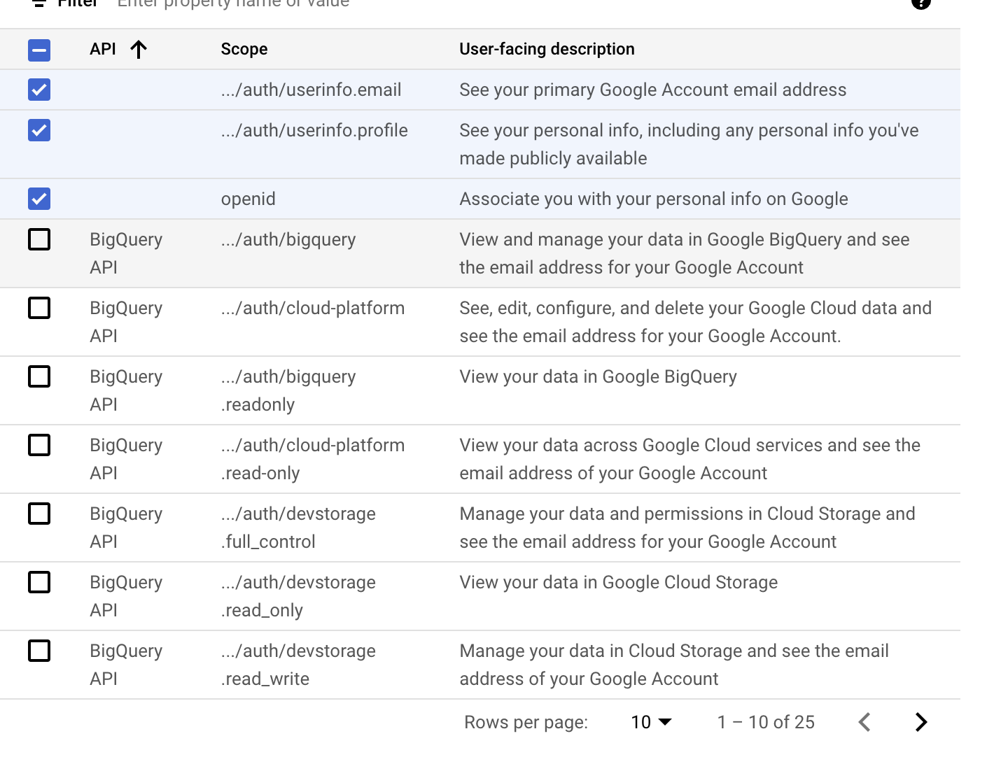Select the devstorage.full_control scope checkbox
The width and height of the screenshot is (1001, 771).
(39, 514)
